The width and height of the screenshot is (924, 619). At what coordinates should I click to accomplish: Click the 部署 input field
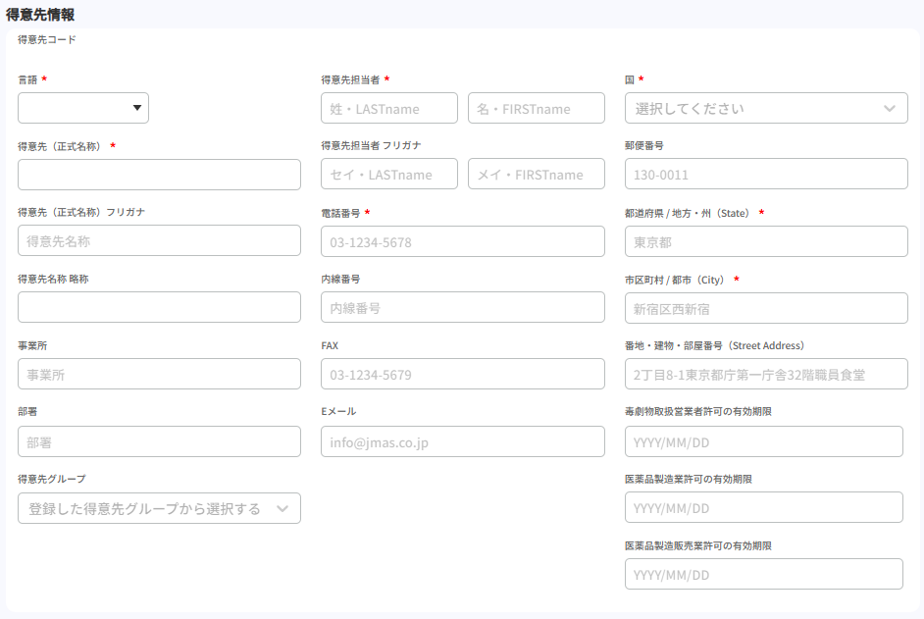click(x=159, y=441)
